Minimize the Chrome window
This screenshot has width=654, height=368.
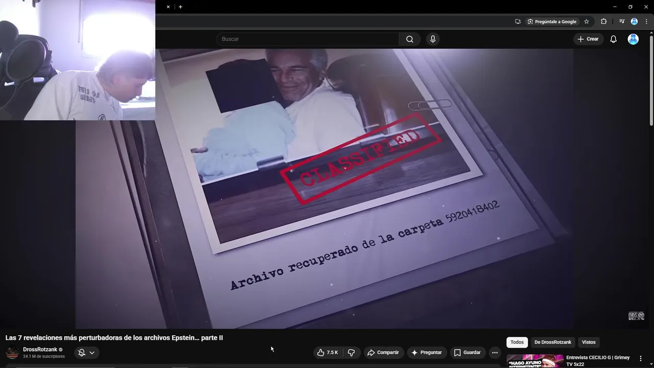pos(615,7)
